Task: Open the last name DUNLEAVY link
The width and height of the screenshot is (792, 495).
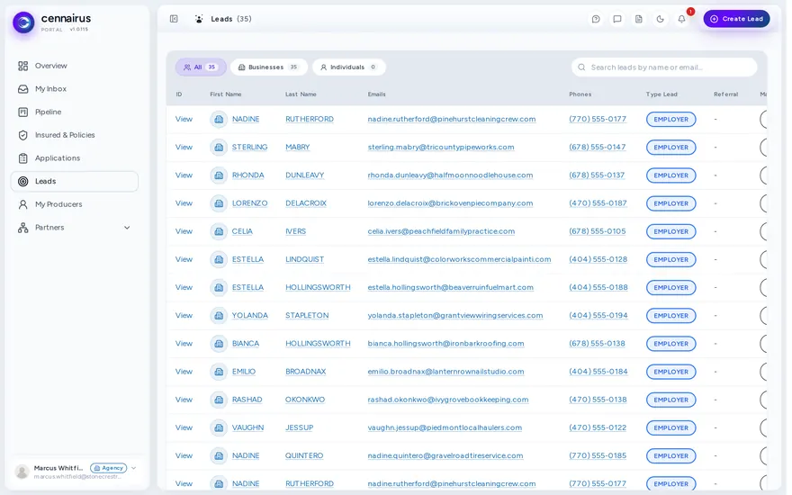Action: click(x=304, y=175)
